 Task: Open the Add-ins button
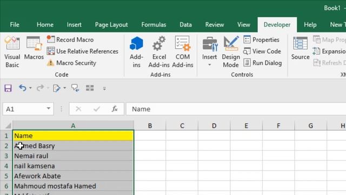(136, 52)
